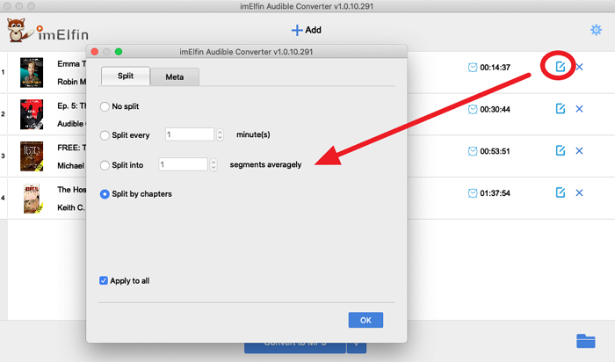The image size is (615, 362).
Task: Click the clock icon next to 00:30:44
Action: [x=473, y=110]
